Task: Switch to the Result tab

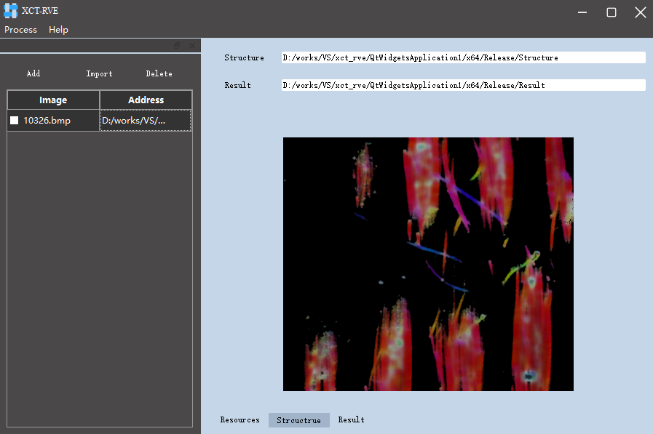Action: (x=351, y=420)
